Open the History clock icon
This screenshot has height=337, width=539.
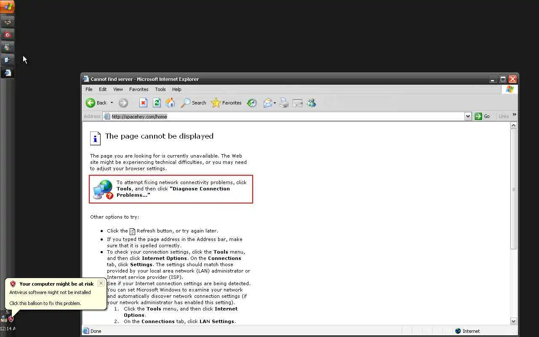click(252, 103)
